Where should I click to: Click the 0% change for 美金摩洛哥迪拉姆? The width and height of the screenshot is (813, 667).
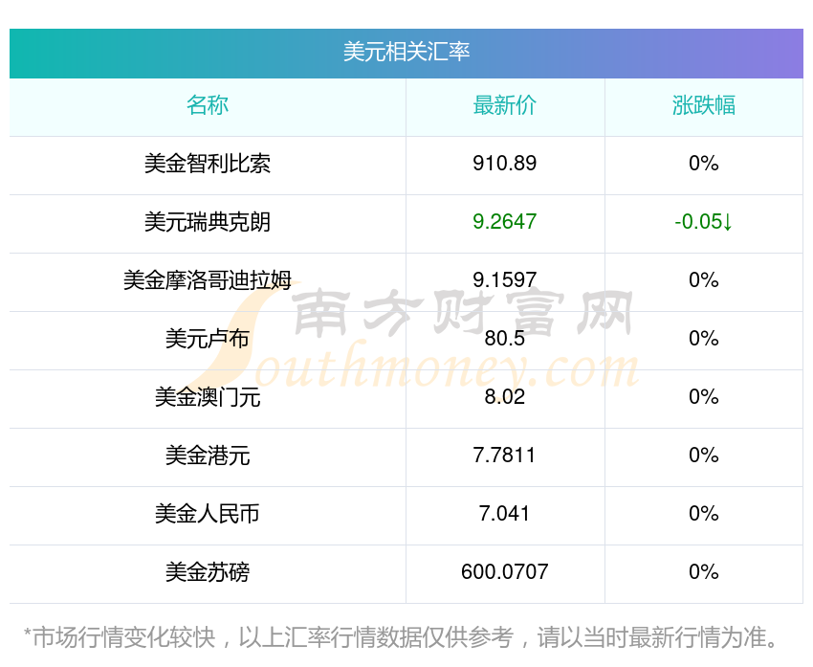click(x=704, y=280)
